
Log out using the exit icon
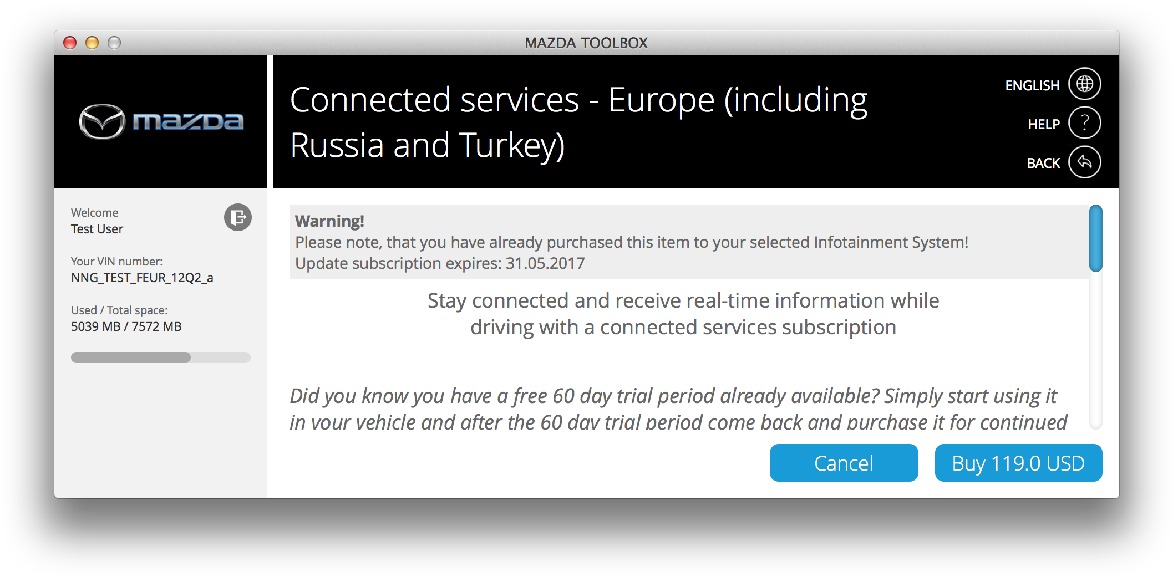point(238,217)
